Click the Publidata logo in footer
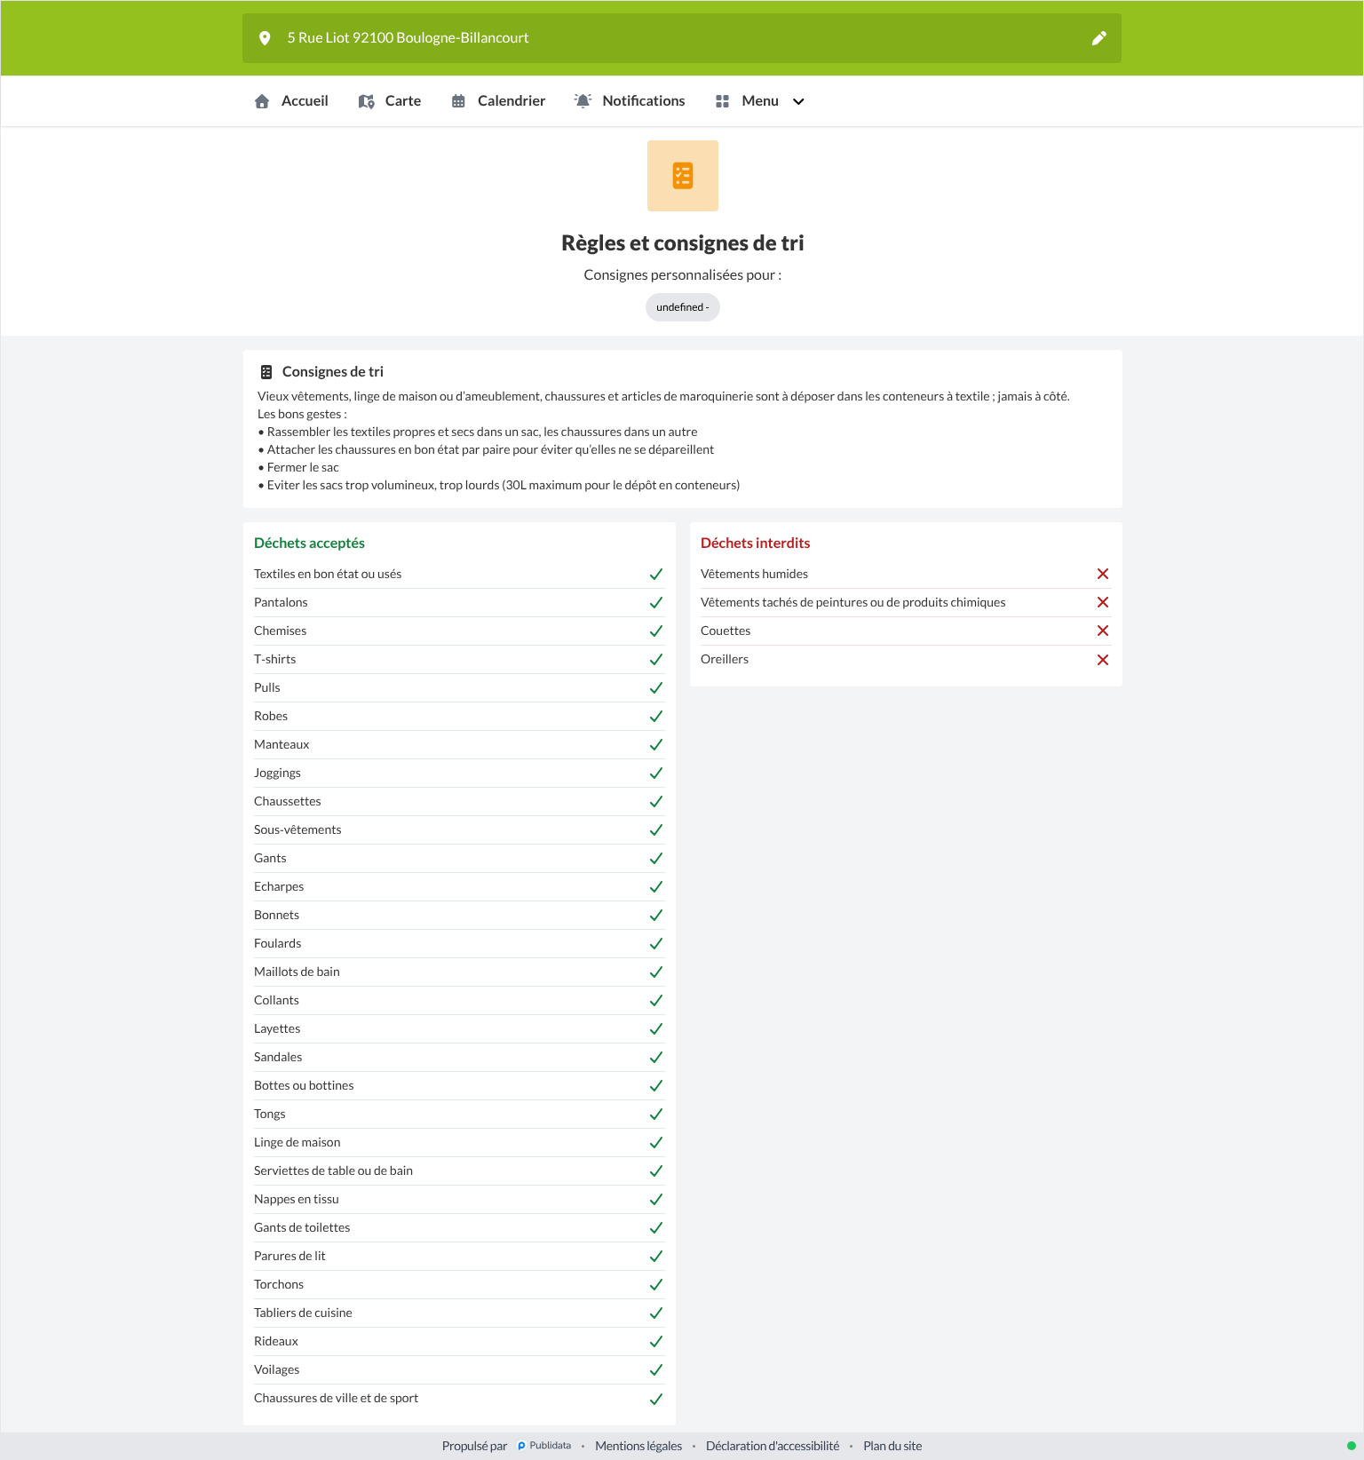1364x1460 pixels. [x=544, y=1446]
